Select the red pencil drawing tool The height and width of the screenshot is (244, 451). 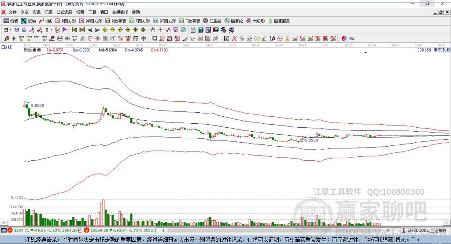pos(6,38)
